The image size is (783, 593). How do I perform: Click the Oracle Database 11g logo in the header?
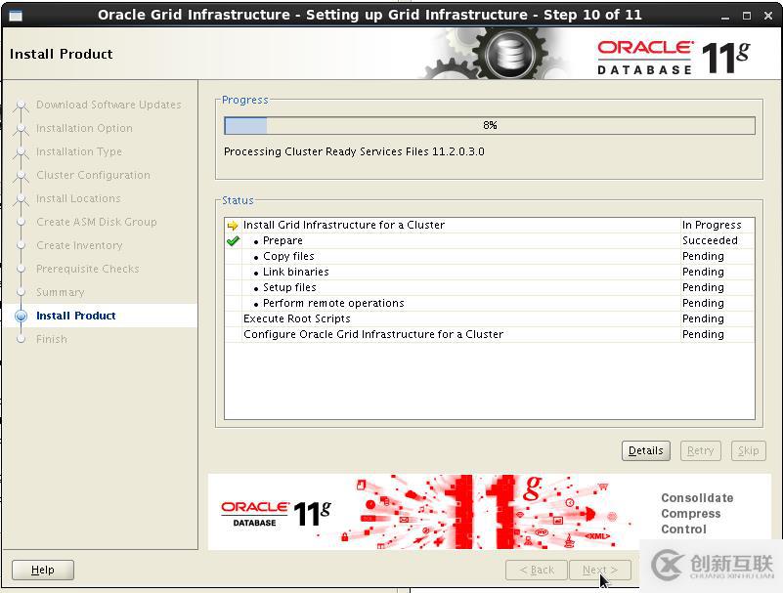coord(674,59)
